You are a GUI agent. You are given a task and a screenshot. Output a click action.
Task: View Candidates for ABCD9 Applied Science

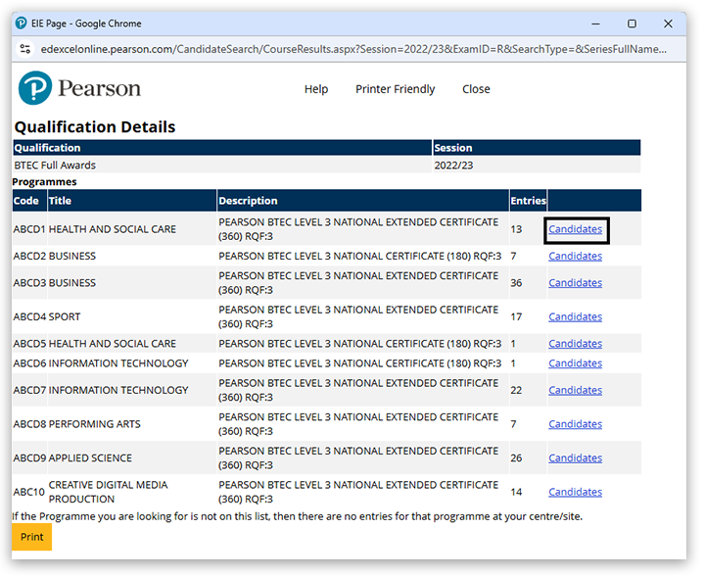tap(575, 457)
